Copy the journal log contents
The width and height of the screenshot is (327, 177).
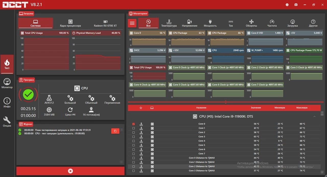tap(115, 131)
